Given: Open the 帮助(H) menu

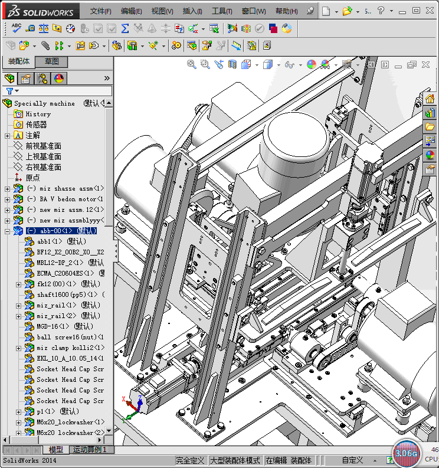Looking at the screenshot, I should (287, 11).
